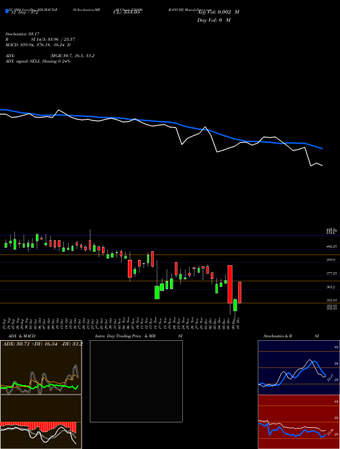Screen dimensions: 340x449
Task: Click the ADX line chart panel
Action: tap(41, 367)
